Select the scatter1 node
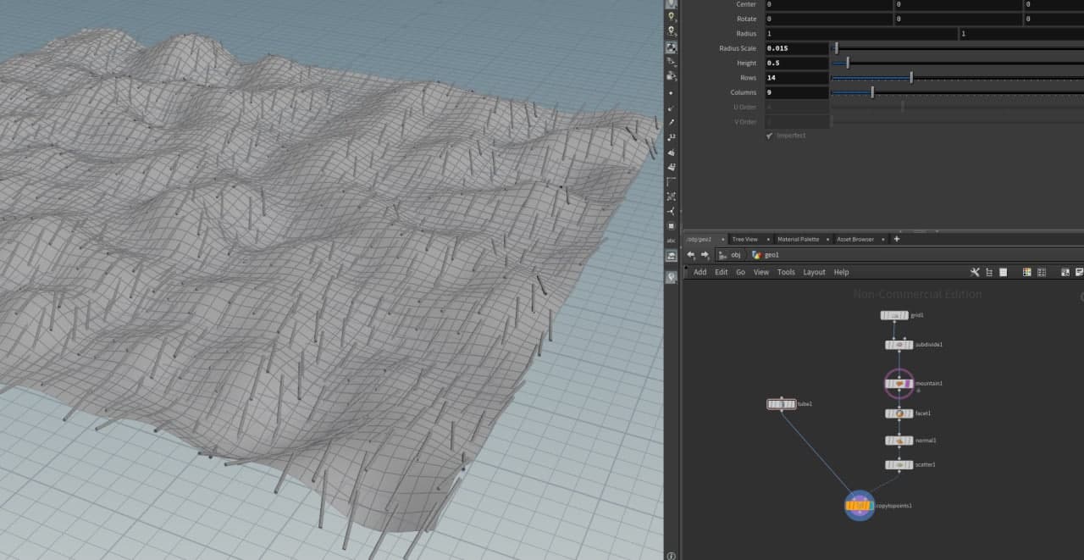 (899, 465)
